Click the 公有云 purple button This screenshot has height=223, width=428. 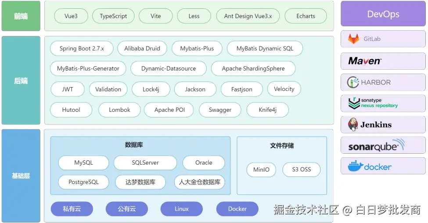pyautogui.click(x=127, y=209)
